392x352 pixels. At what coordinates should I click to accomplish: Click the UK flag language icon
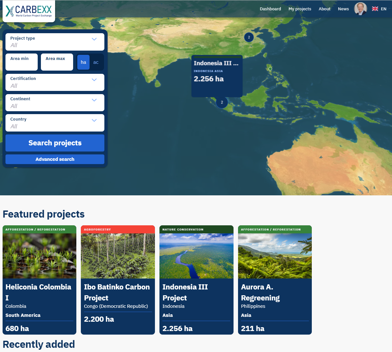click(x=375, y=9)
